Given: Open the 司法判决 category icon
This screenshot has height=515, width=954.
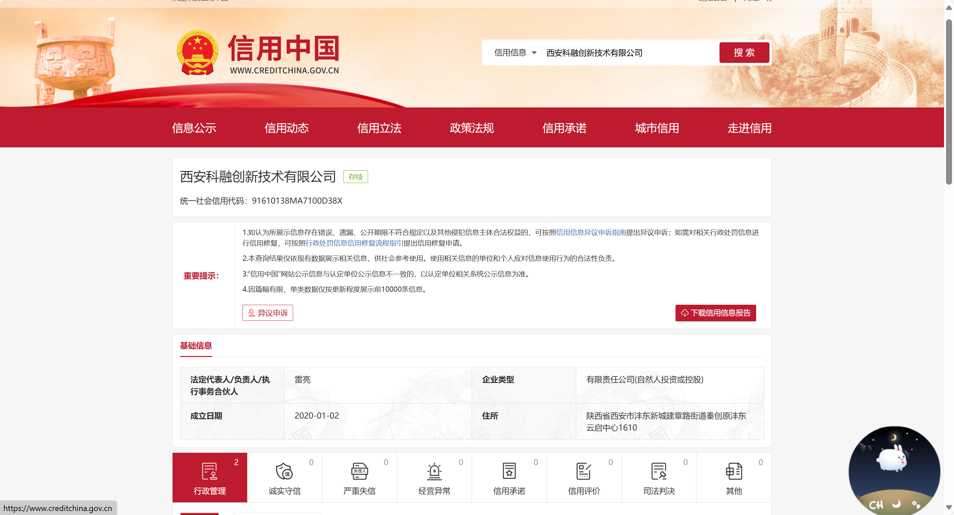Looking at the screenshot, I should coord(659,471).
